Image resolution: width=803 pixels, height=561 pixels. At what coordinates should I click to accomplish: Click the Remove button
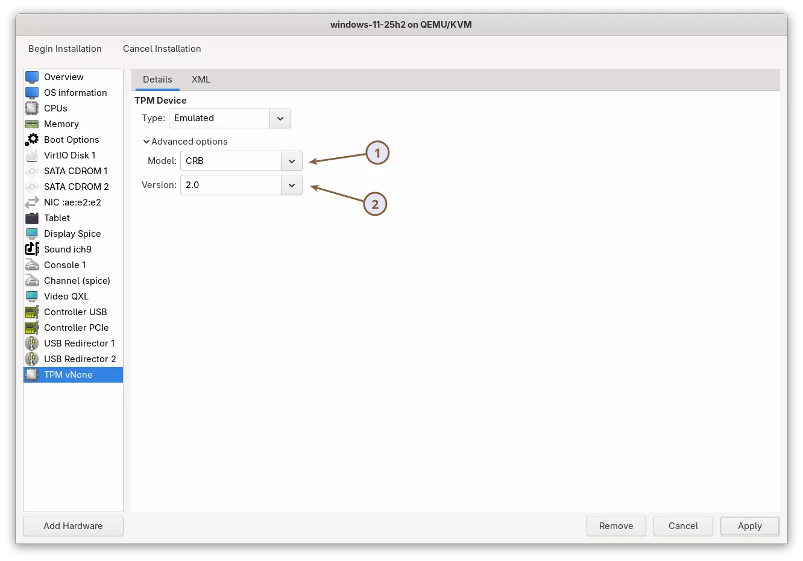[616, 526]
